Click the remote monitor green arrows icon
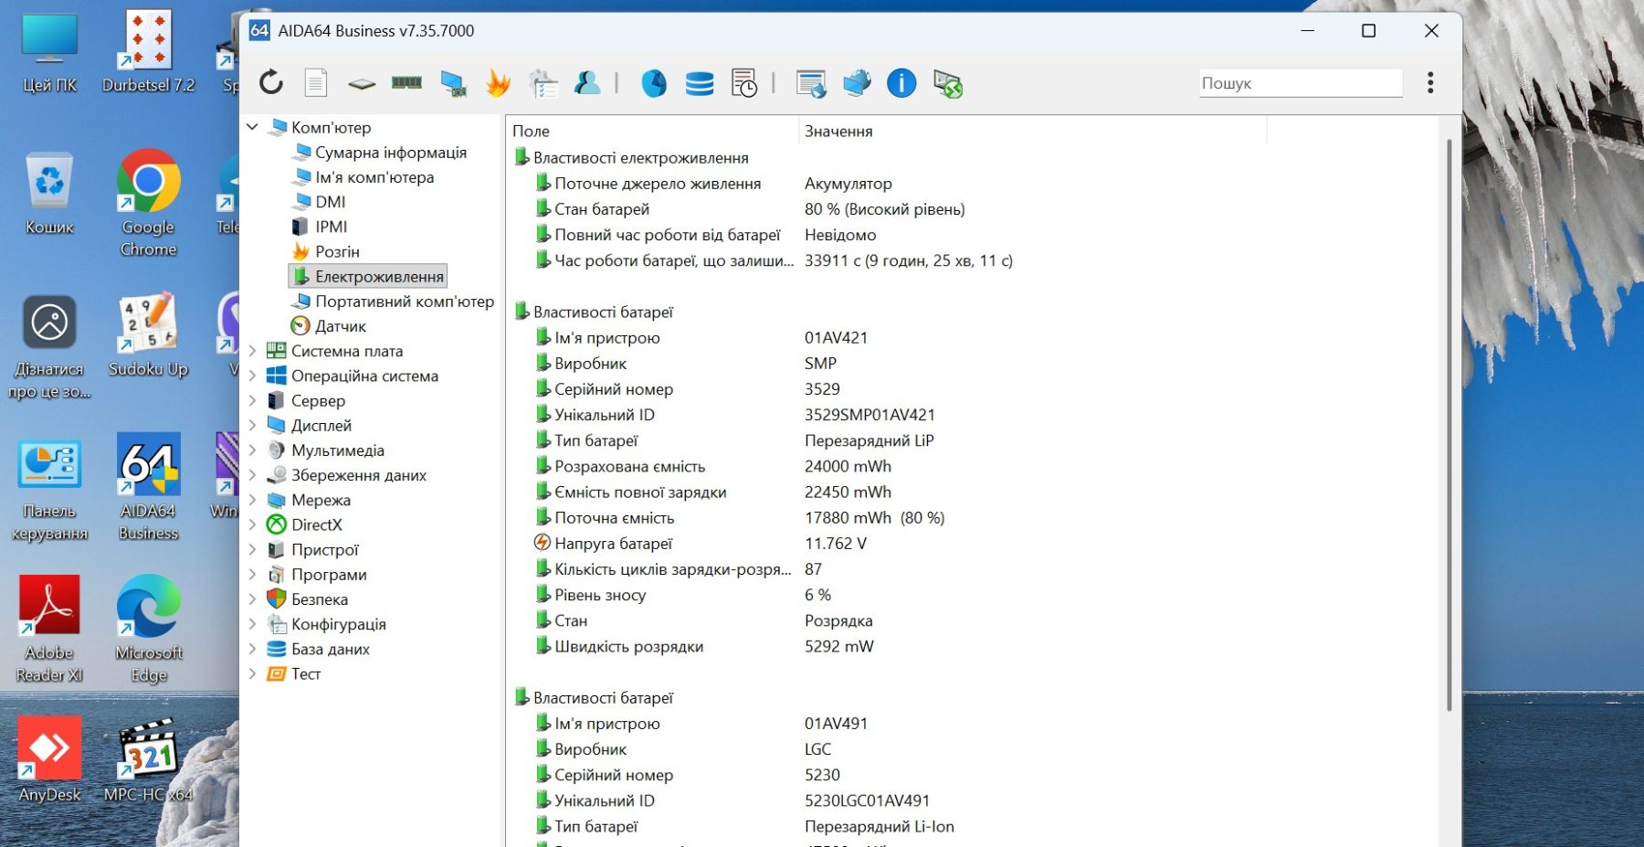 coord(948,83)
